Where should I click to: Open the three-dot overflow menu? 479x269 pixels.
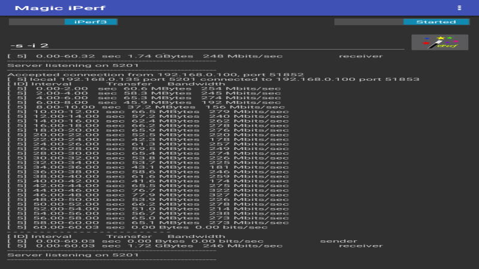click(x=459, y=8)
